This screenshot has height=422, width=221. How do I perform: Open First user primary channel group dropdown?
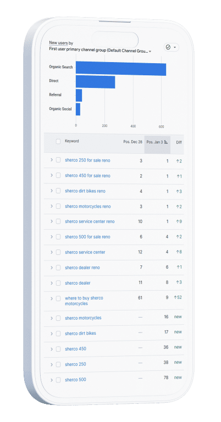100,51
